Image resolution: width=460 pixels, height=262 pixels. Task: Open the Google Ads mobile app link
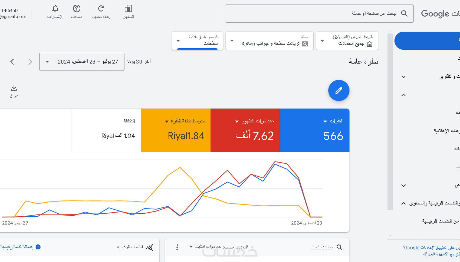pos(431,251)
